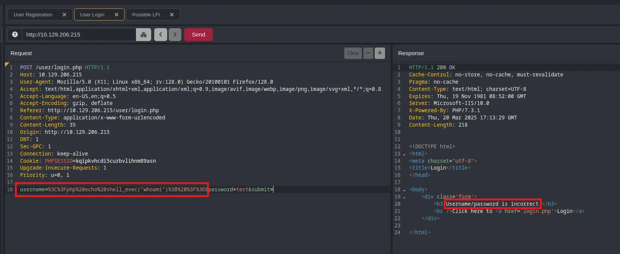This screenshot has width=620, height=254.
Task: Go to previous request in history
Action: pos(161,35)
